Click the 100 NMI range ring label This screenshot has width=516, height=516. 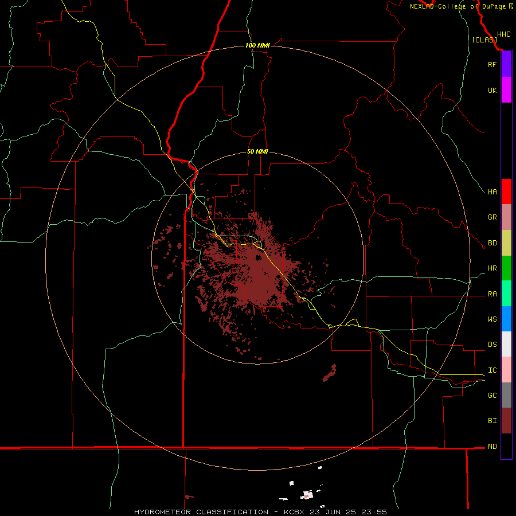257,45
